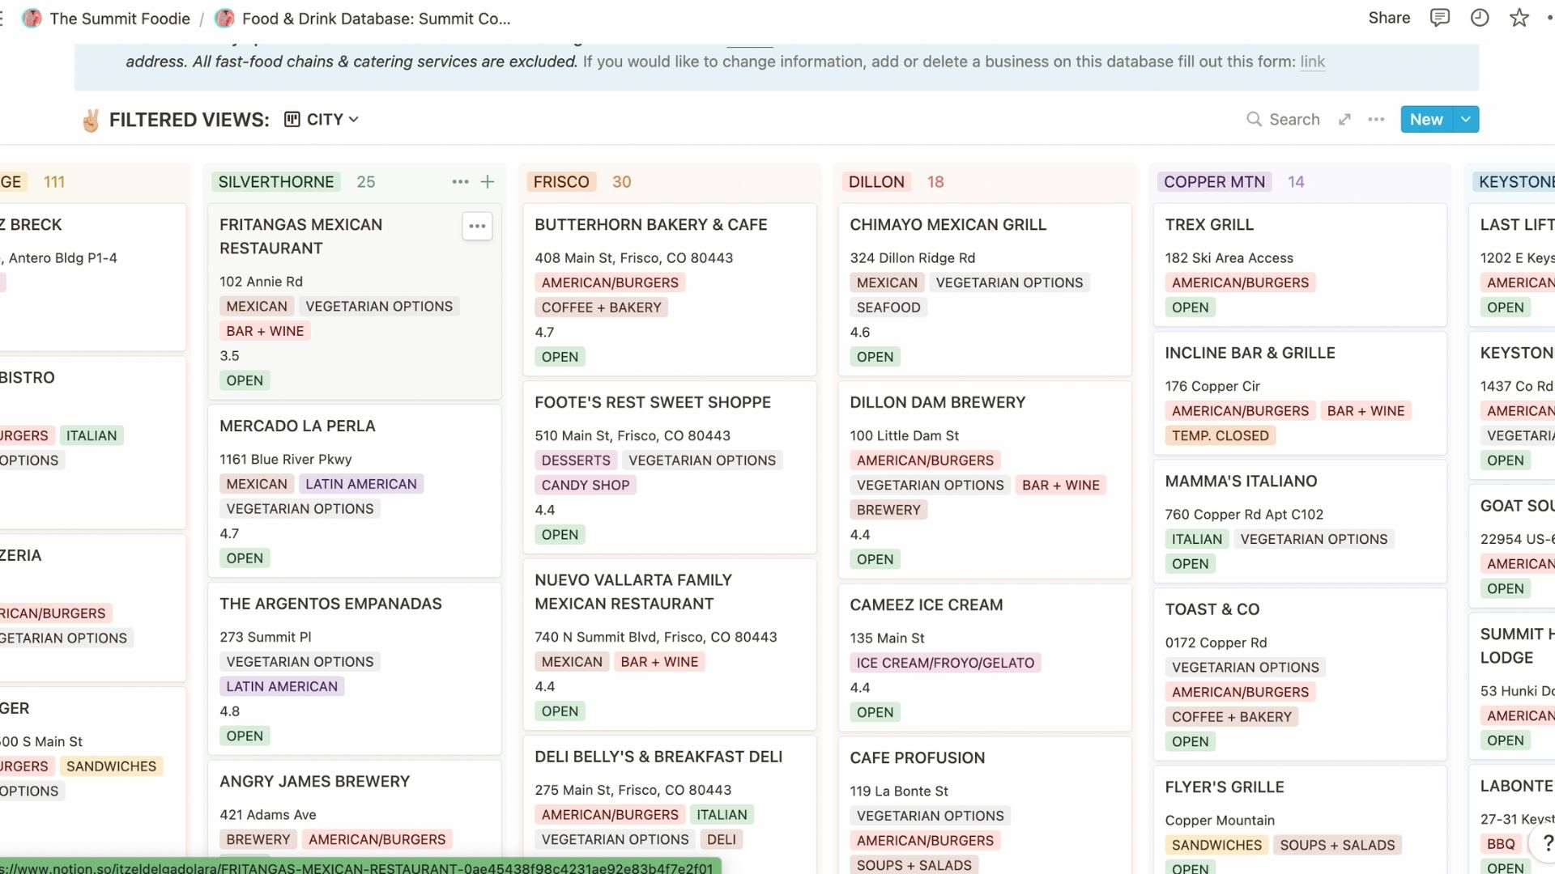Create a new entry with New button
Screen dimensions: 1555x874
1426,119
